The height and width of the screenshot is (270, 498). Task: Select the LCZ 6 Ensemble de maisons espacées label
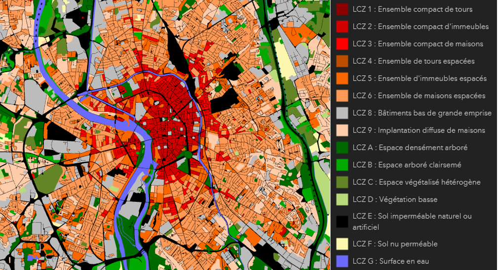[419, 96]
